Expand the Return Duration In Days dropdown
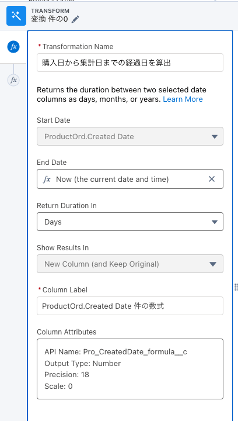Viewport: 238px width, 421px height. 130,222
